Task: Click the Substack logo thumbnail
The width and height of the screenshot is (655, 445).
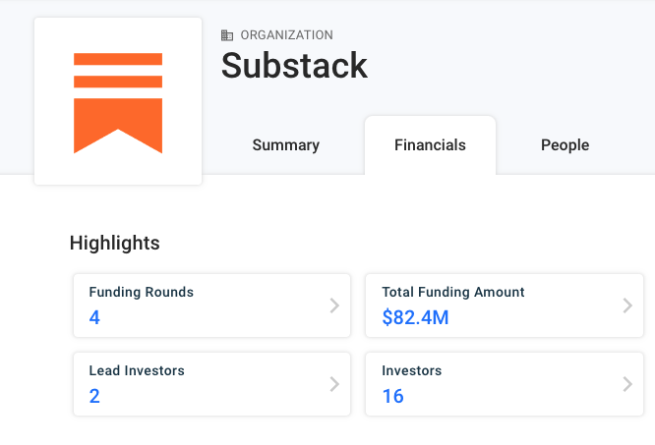Action: click(x=118, y=101)
